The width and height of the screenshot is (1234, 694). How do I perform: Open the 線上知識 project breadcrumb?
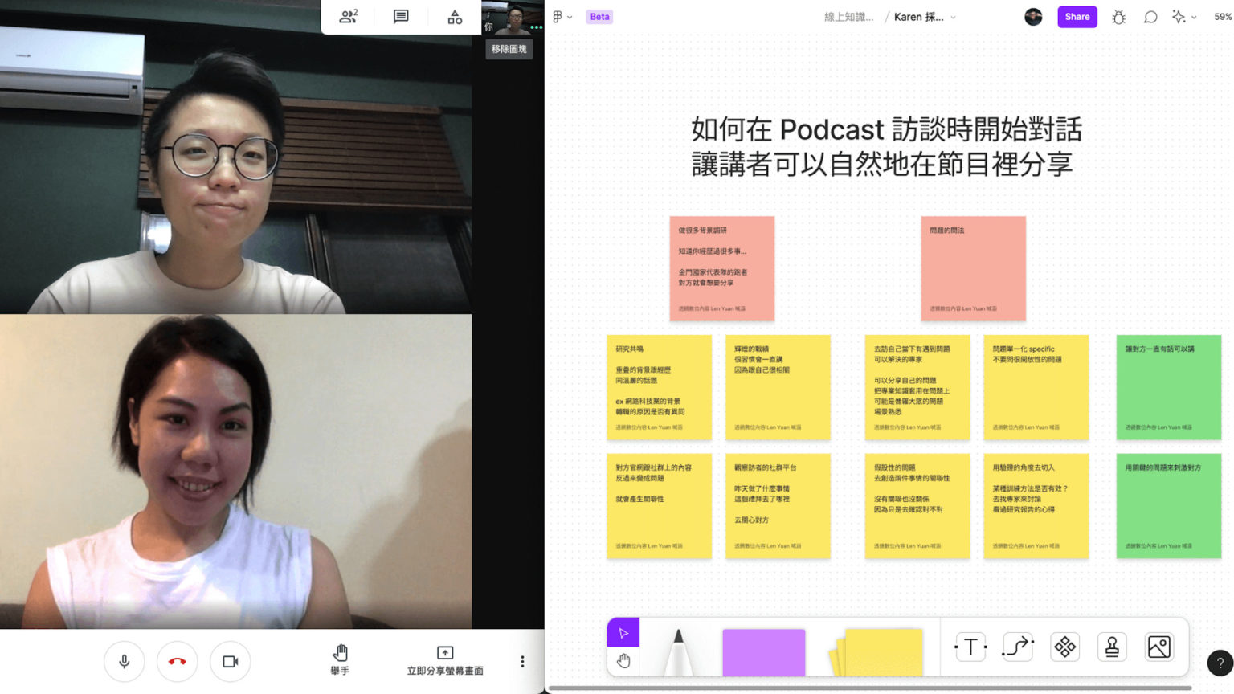pos(848,16)
